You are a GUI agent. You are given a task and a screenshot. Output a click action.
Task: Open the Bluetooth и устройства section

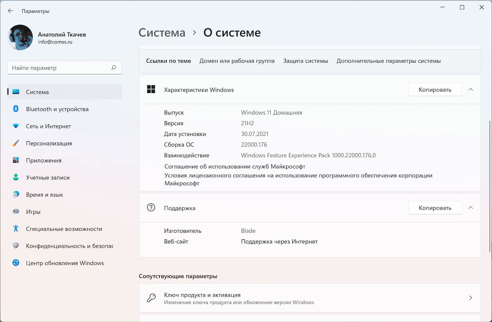click(57, 109)
